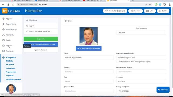Click the page vertical scrollbar
The image size is (173, 97).
point(172,47)
